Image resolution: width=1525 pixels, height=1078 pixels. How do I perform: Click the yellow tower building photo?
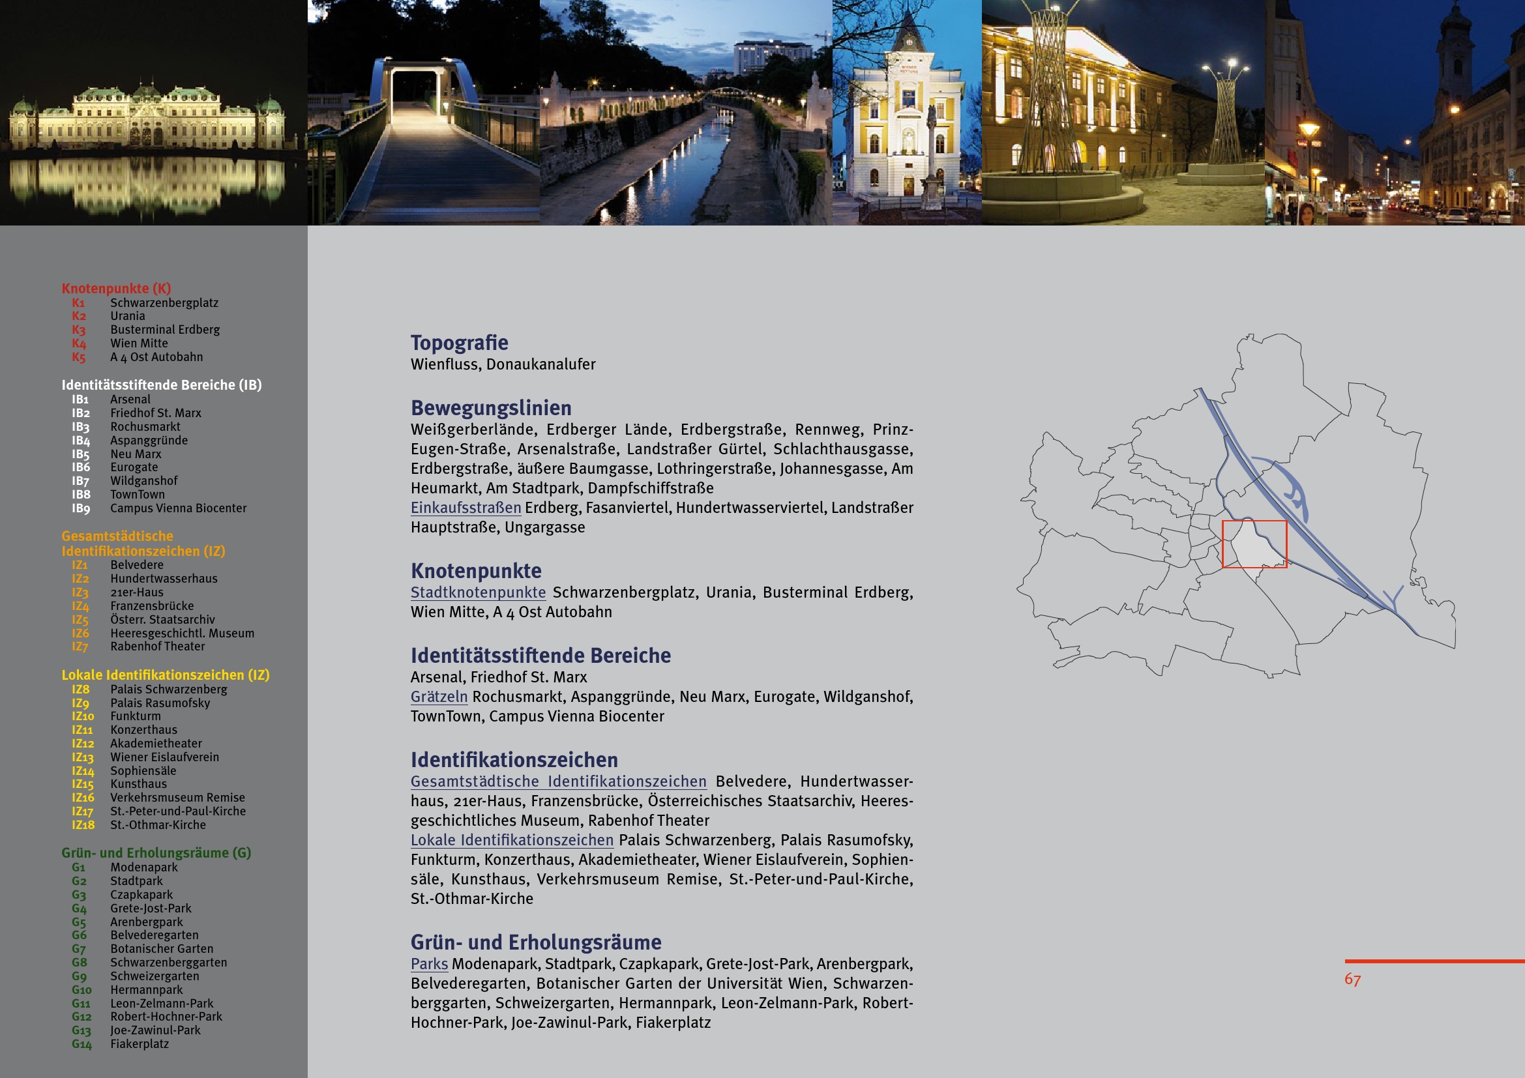(907, 113)
